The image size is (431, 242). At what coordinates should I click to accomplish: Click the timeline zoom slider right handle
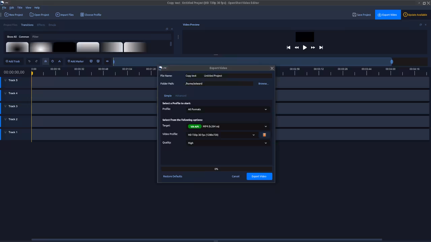(x=392, y=62)
